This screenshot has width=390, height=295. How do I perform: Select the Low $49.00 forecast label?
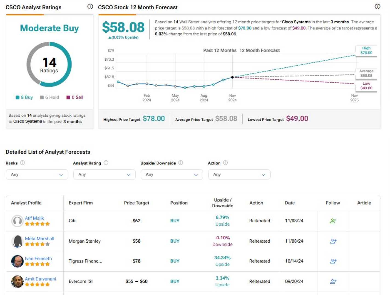click(366, 86)
